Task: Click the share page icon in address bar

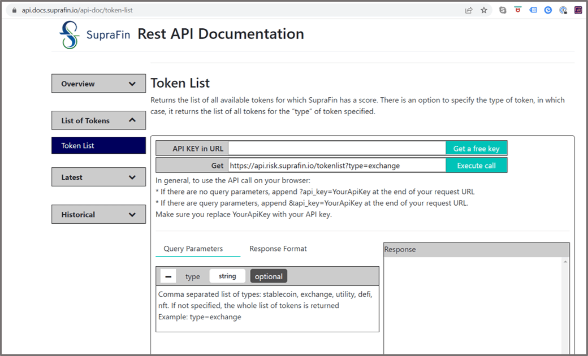Action: [469, 10]
